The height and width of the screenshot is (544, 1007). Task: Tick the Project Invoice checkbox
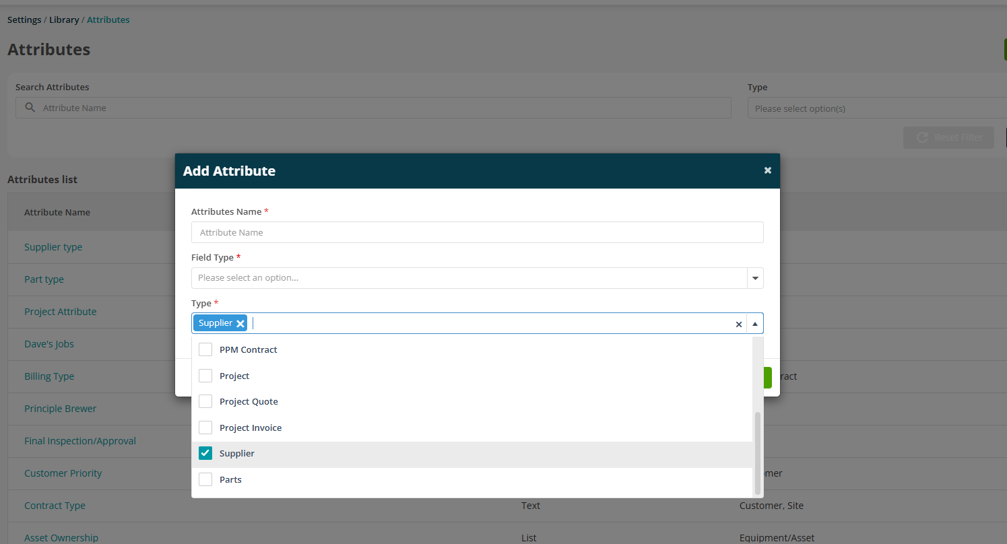click(205, 428)
